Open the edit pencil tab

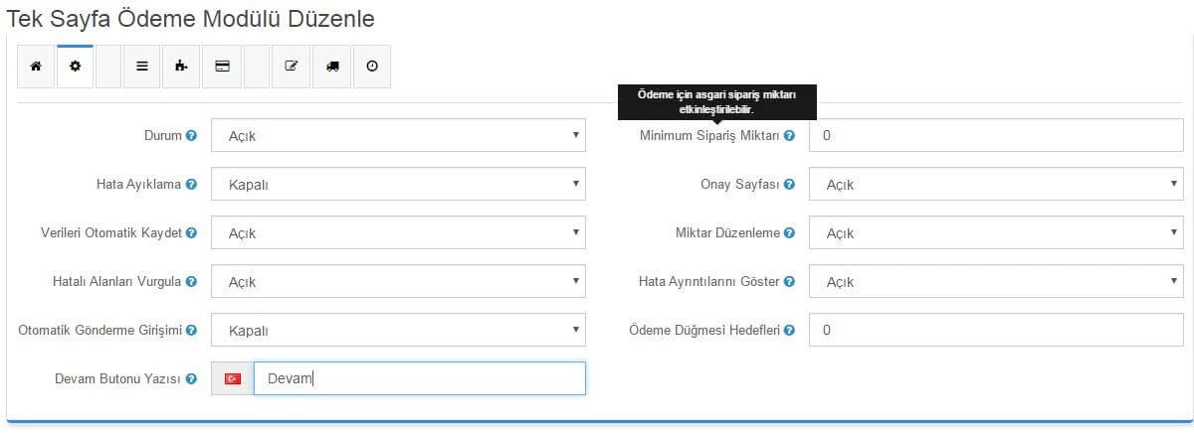point(292,67)
